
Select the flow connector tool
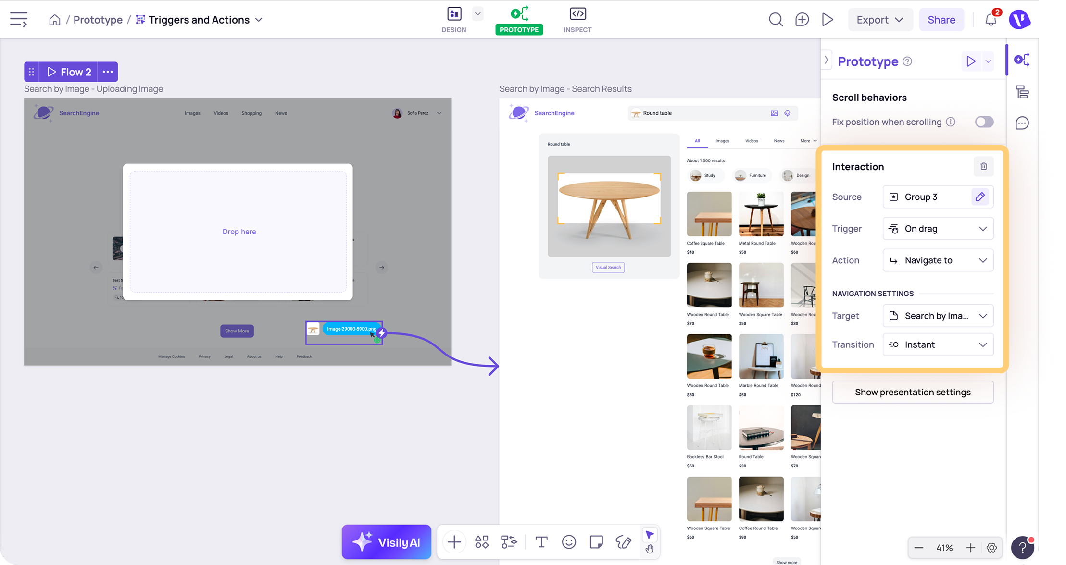[x=509, y=542]
